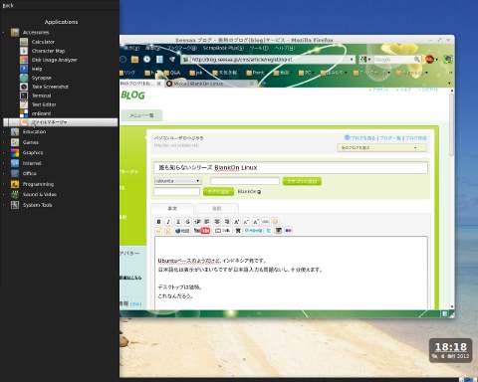Viewport: 478px width, 382px height.
Task: Open Pork bookmark folder
Action: click(x=255, y=73)
